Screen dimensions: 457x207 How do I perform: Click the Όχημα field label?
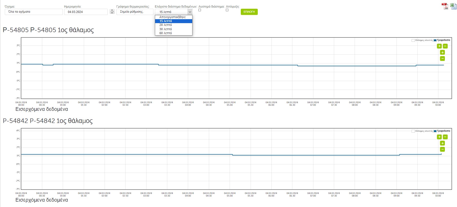coord(10,6)
